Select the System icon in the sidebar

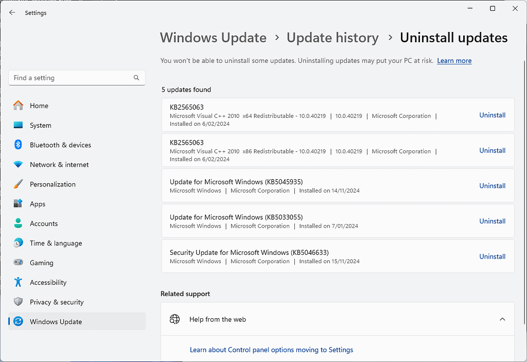(19, 125)
